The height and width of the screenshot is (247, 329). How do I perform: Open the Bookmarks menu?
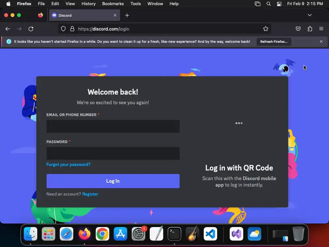click(x=113, y=4)
